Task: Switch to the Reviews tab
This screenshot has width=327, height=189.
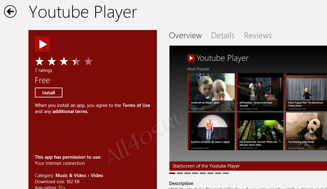Action: tap(258, 36)
